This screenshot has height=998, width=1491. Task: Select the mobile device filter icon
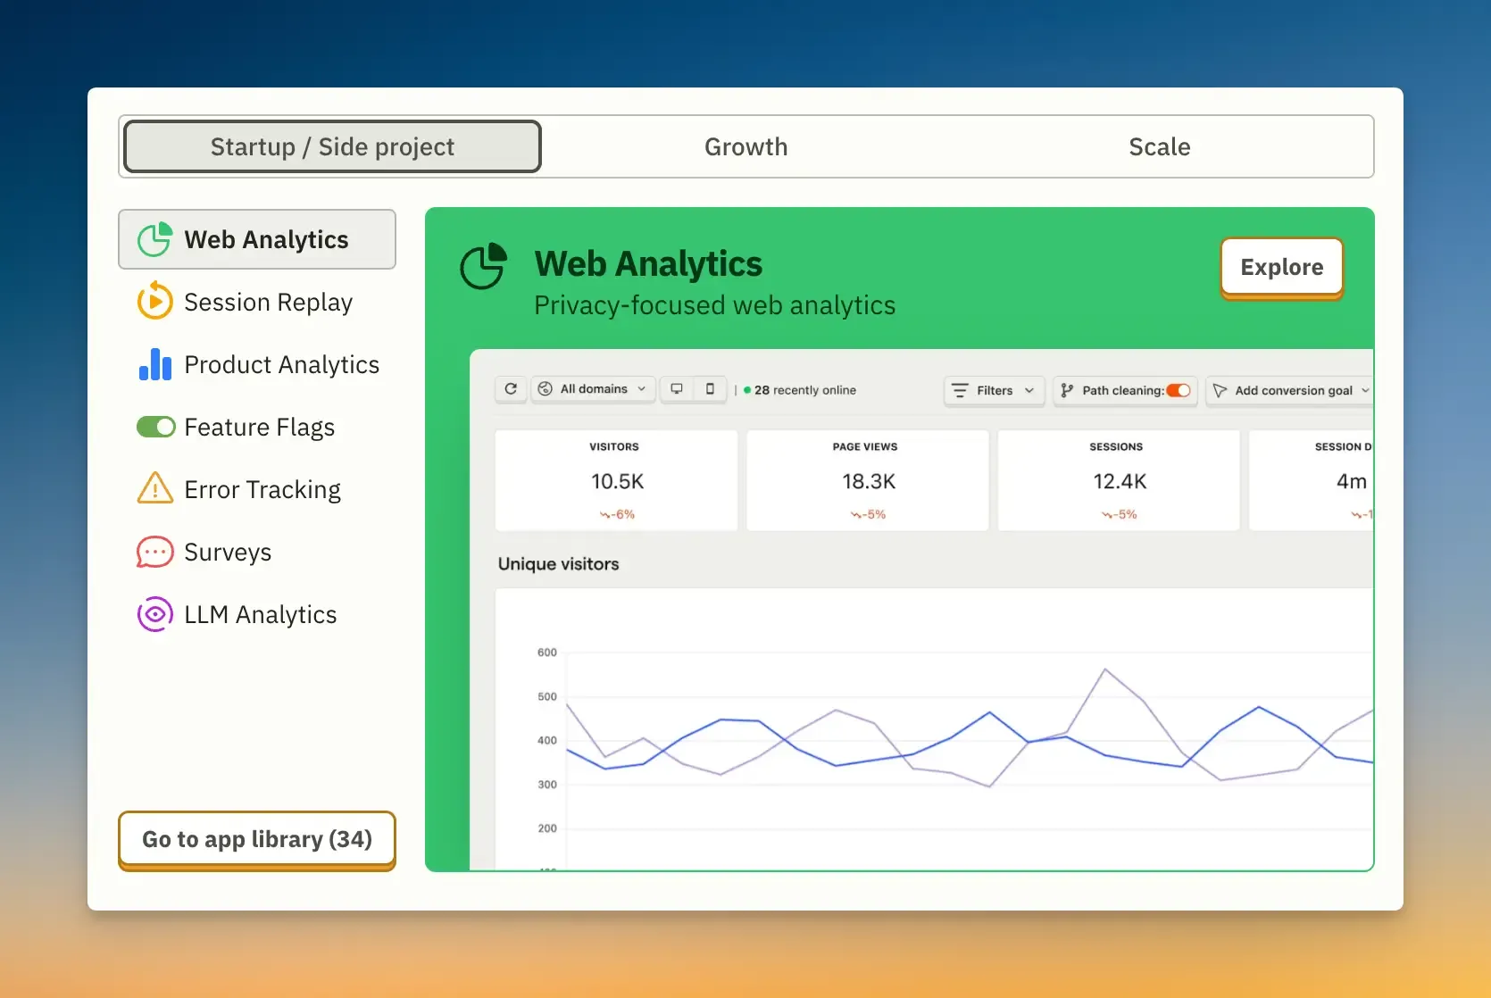(710, 389)
